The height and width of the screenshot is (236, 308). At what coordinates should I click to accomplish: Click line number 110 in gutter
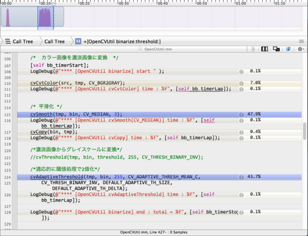[8, 84]
